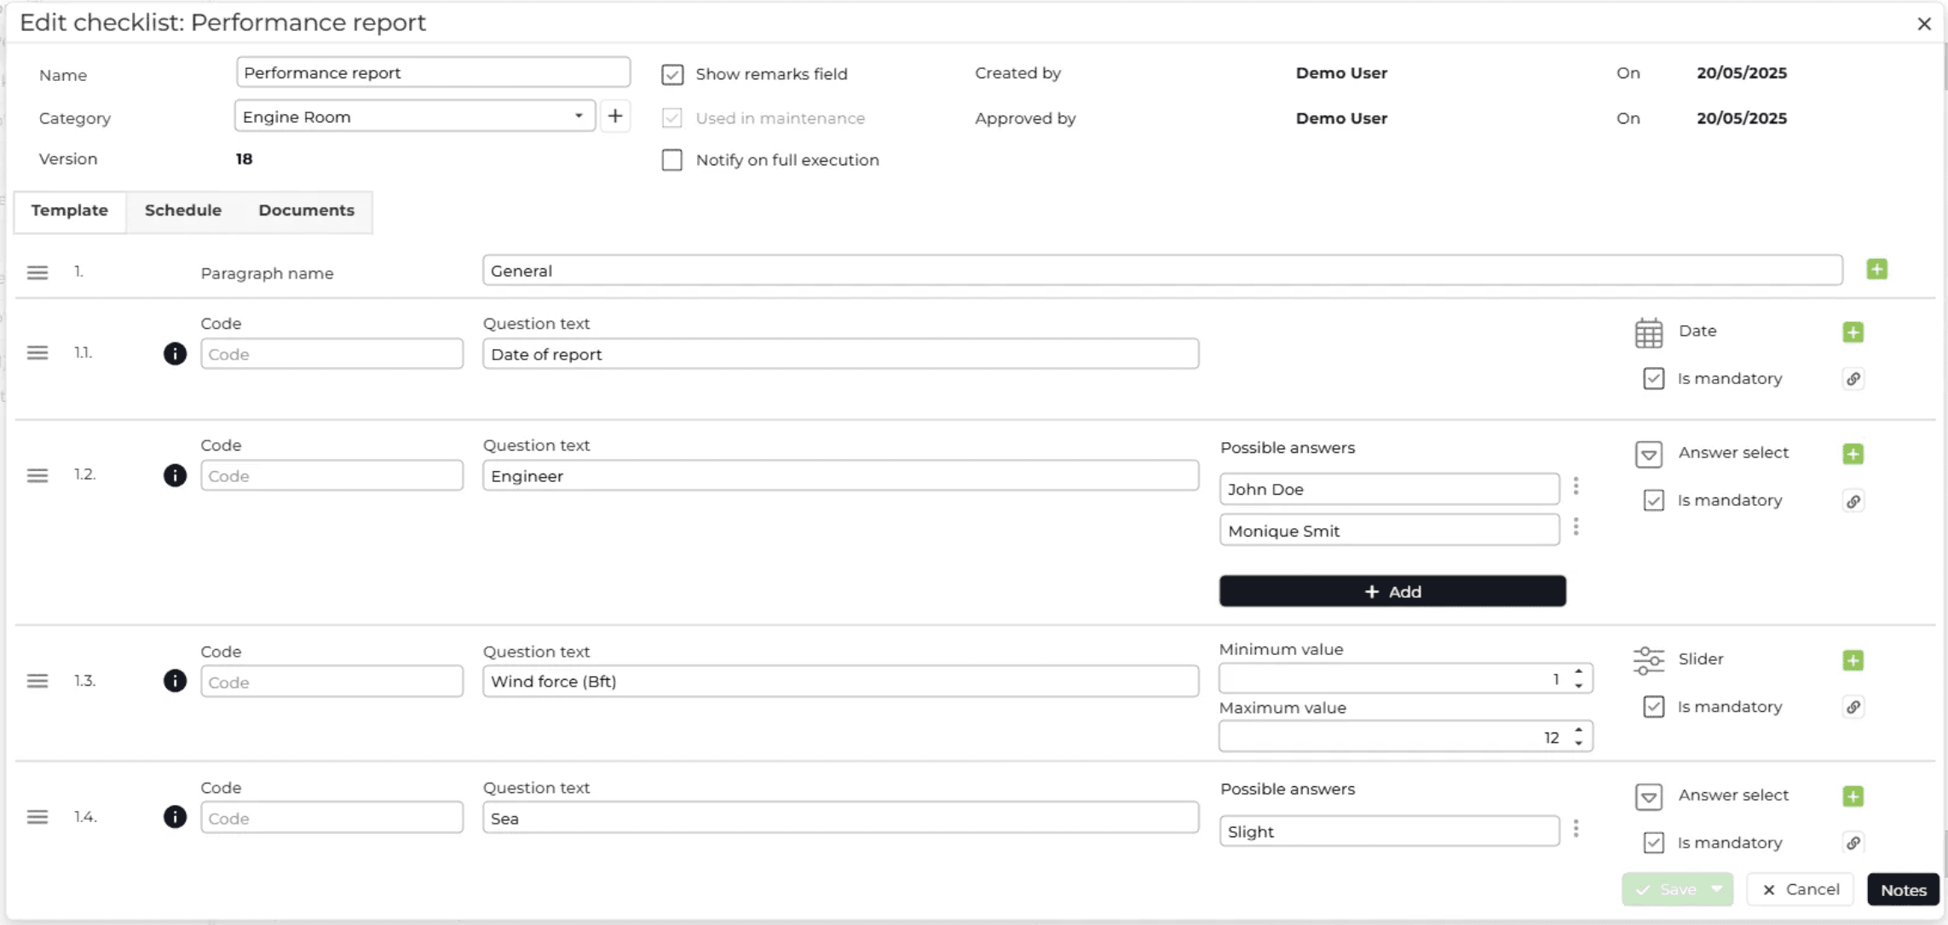Uncheck Is mandatory for Wind force question
Screen dimensions: 1948x925
(1653, 707)
